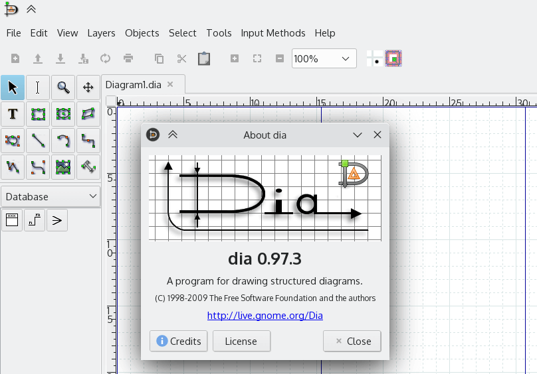
Task: Select the Bezier line tool
Action: pyautogui.click(x=38, y=167)
